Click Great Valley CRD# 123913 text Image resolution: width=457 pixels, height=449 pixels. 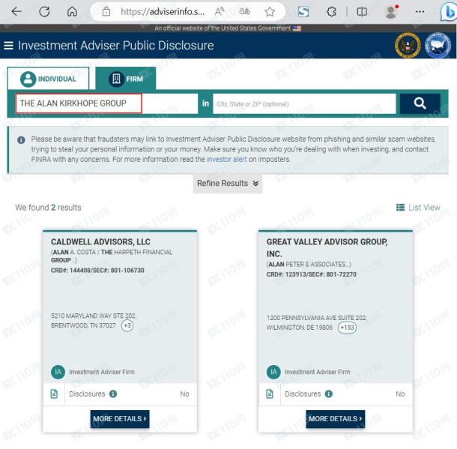click(x=311, y=274)
